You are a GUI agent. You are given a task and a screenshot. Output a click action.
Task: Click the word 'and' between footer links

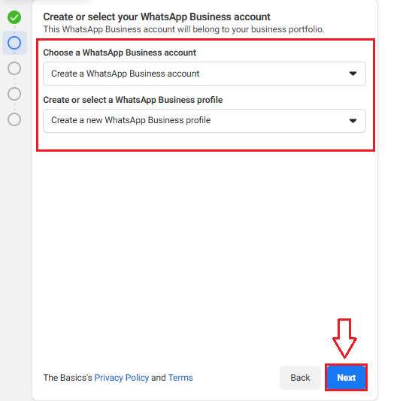pos(159,378)
